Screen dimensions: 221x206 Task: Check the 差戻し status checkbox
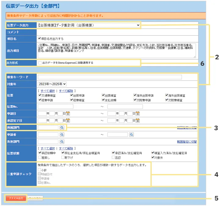coord(40,158)
